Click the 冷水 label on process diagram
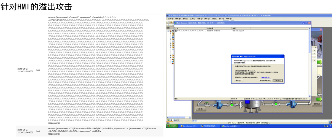The image size is (336, 140). coord(200,108)
